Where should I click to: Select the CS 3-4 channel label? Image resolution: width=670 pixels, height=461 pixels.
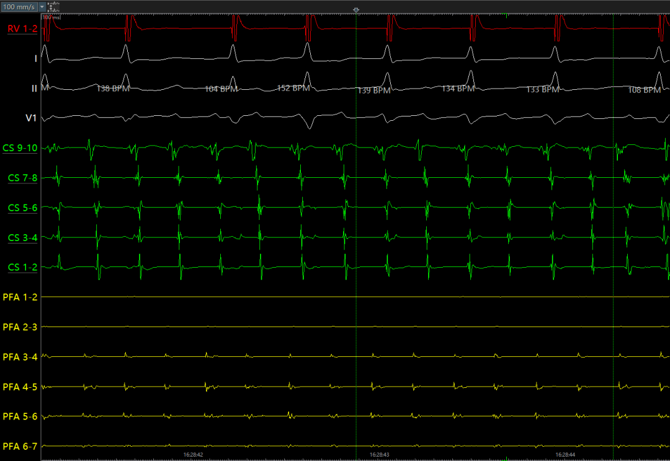(x=22, y=237)
